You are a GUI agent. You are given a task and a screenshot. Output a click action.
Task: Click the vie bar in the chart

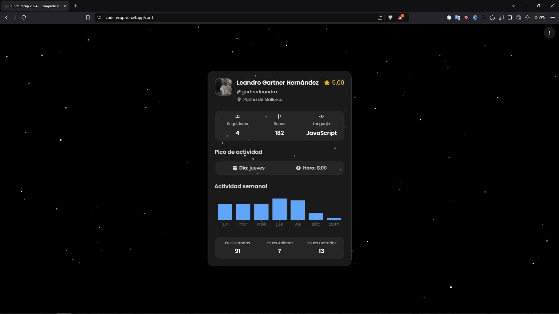(x=298, y=210)
